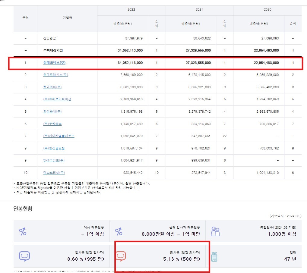Click 덴소코리아 row number 10 in 구분 column
The width and height of the screenshot is (307, 273).
(25, 173)
